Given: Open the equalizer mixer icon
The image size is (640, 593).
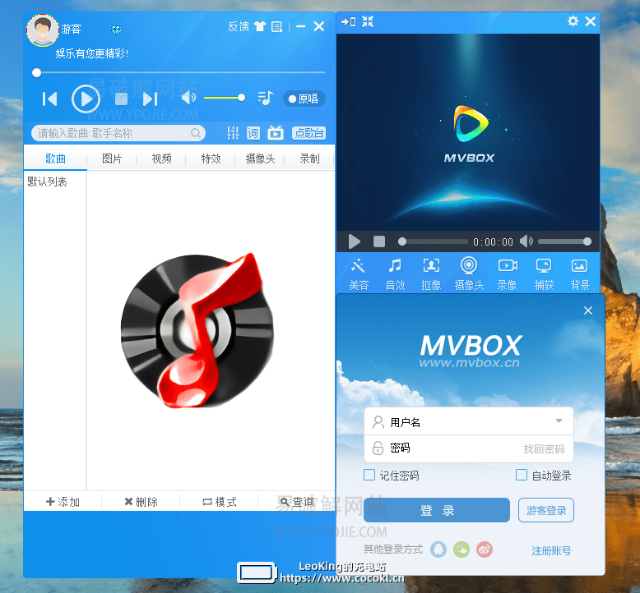Looking at the screenshot, I should 233,133.
